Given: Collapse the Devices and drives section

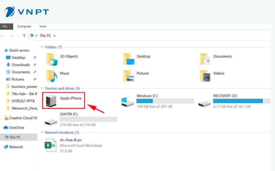Looking at the screenshot, I should [42, 88].
